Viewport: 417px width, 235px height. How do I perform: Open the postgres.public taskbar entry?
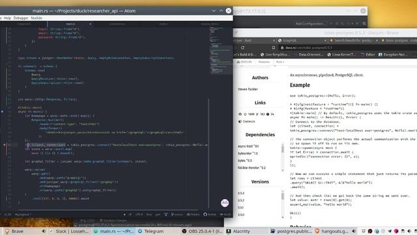291,231
